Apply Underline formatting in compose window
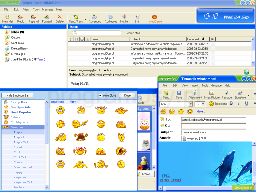 coord(246,103)
